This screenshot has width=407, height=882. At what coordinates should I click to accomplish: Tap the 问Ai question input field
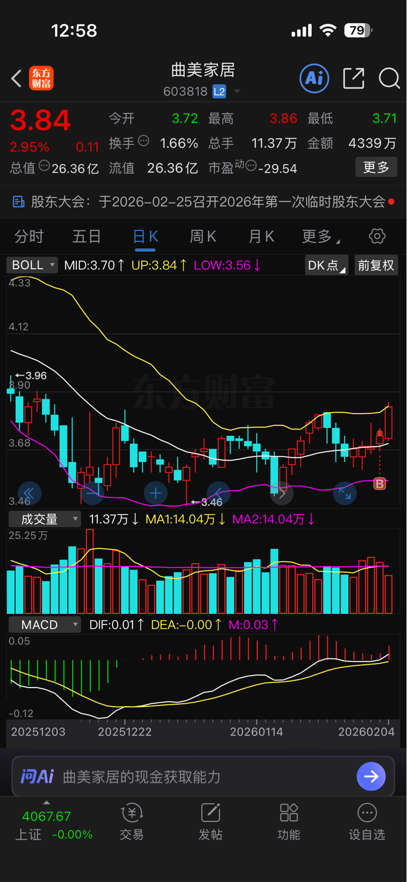pyautogui.click(x=203, y=777)
